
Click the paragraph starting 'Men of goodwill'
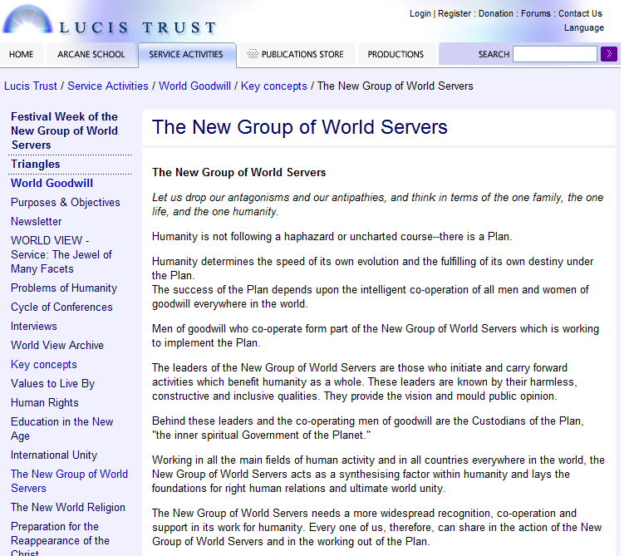tap(375, 336)
